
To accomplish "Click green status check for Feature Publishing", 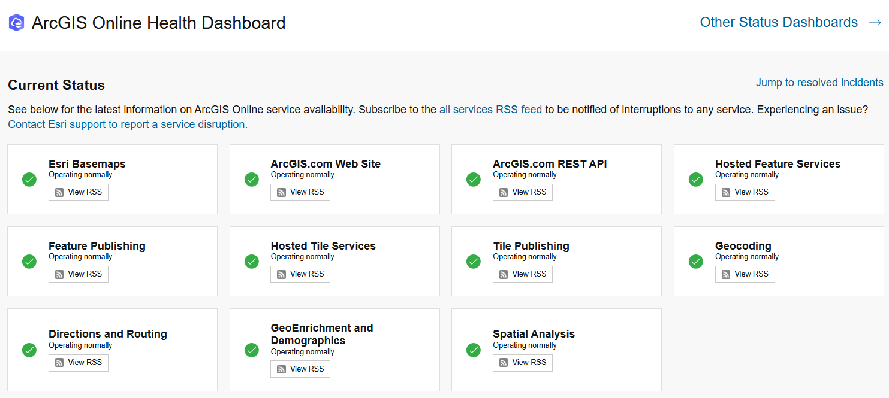I will [x=29, y=261].
